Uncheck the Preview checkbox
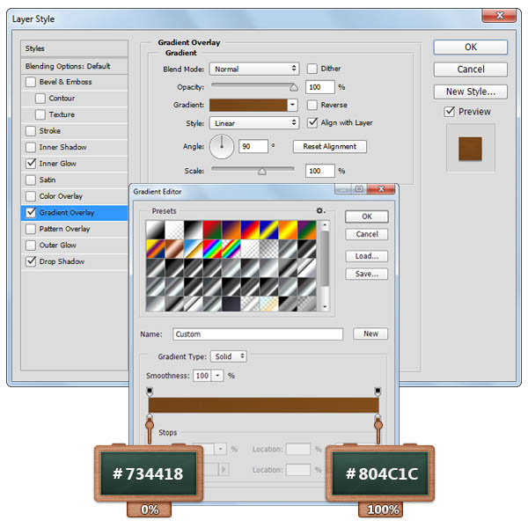528x528 pixels. [x=450, y=112]
